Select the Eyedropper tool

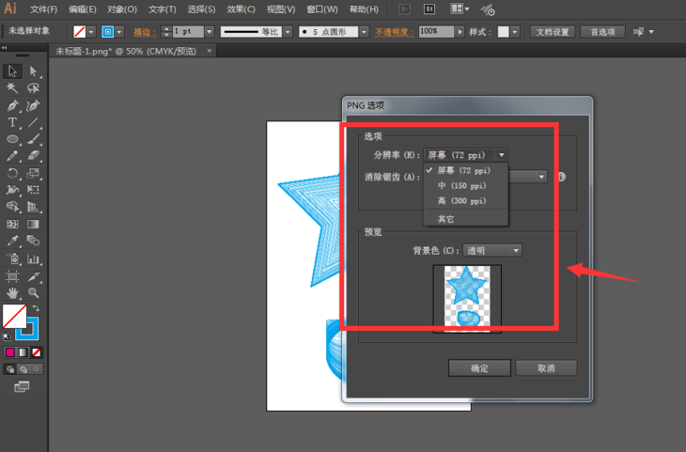point(12,241)
